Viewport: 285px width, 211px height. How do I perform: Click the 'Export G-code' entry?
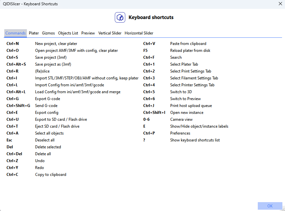tap(48, 99)
